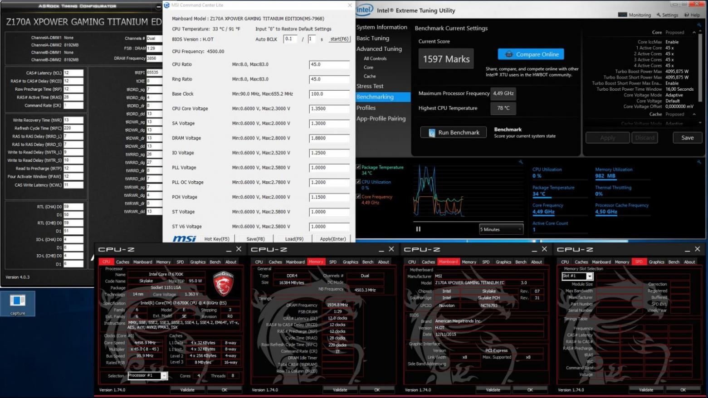Screen dimensions: 708x398
Task: Click OK in CPU-Z SPD window
Action: point(683,390)
